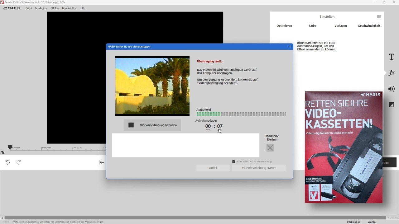399x224 pixels.
Task: Click the Videobearbeitung starten button
Action: point(259,168)
